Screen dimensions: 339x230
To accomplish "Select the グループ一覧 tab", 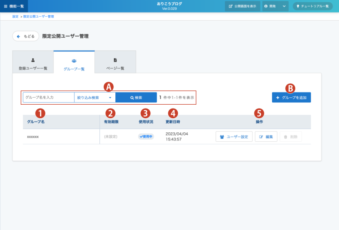I will coord(74,64).
